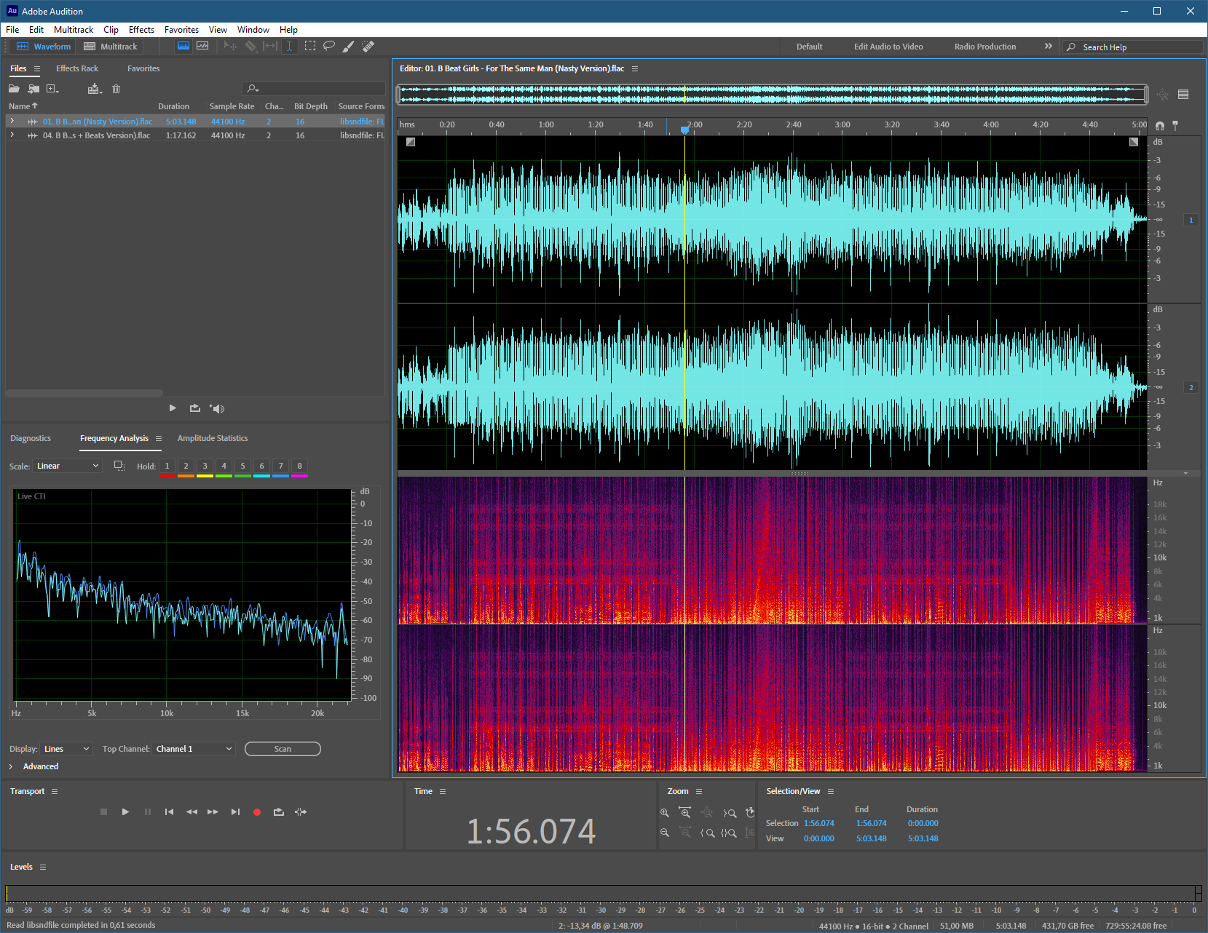
Task: Switch to the Effects Rack tab
Action: 77,68
